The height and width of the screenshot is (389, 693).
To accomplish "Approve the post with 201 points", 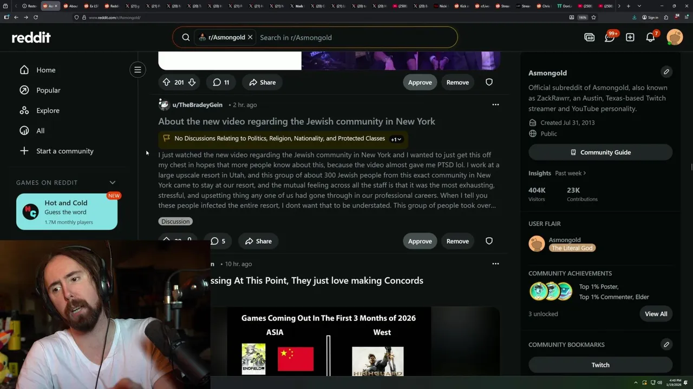I will [x=420, y=82].
